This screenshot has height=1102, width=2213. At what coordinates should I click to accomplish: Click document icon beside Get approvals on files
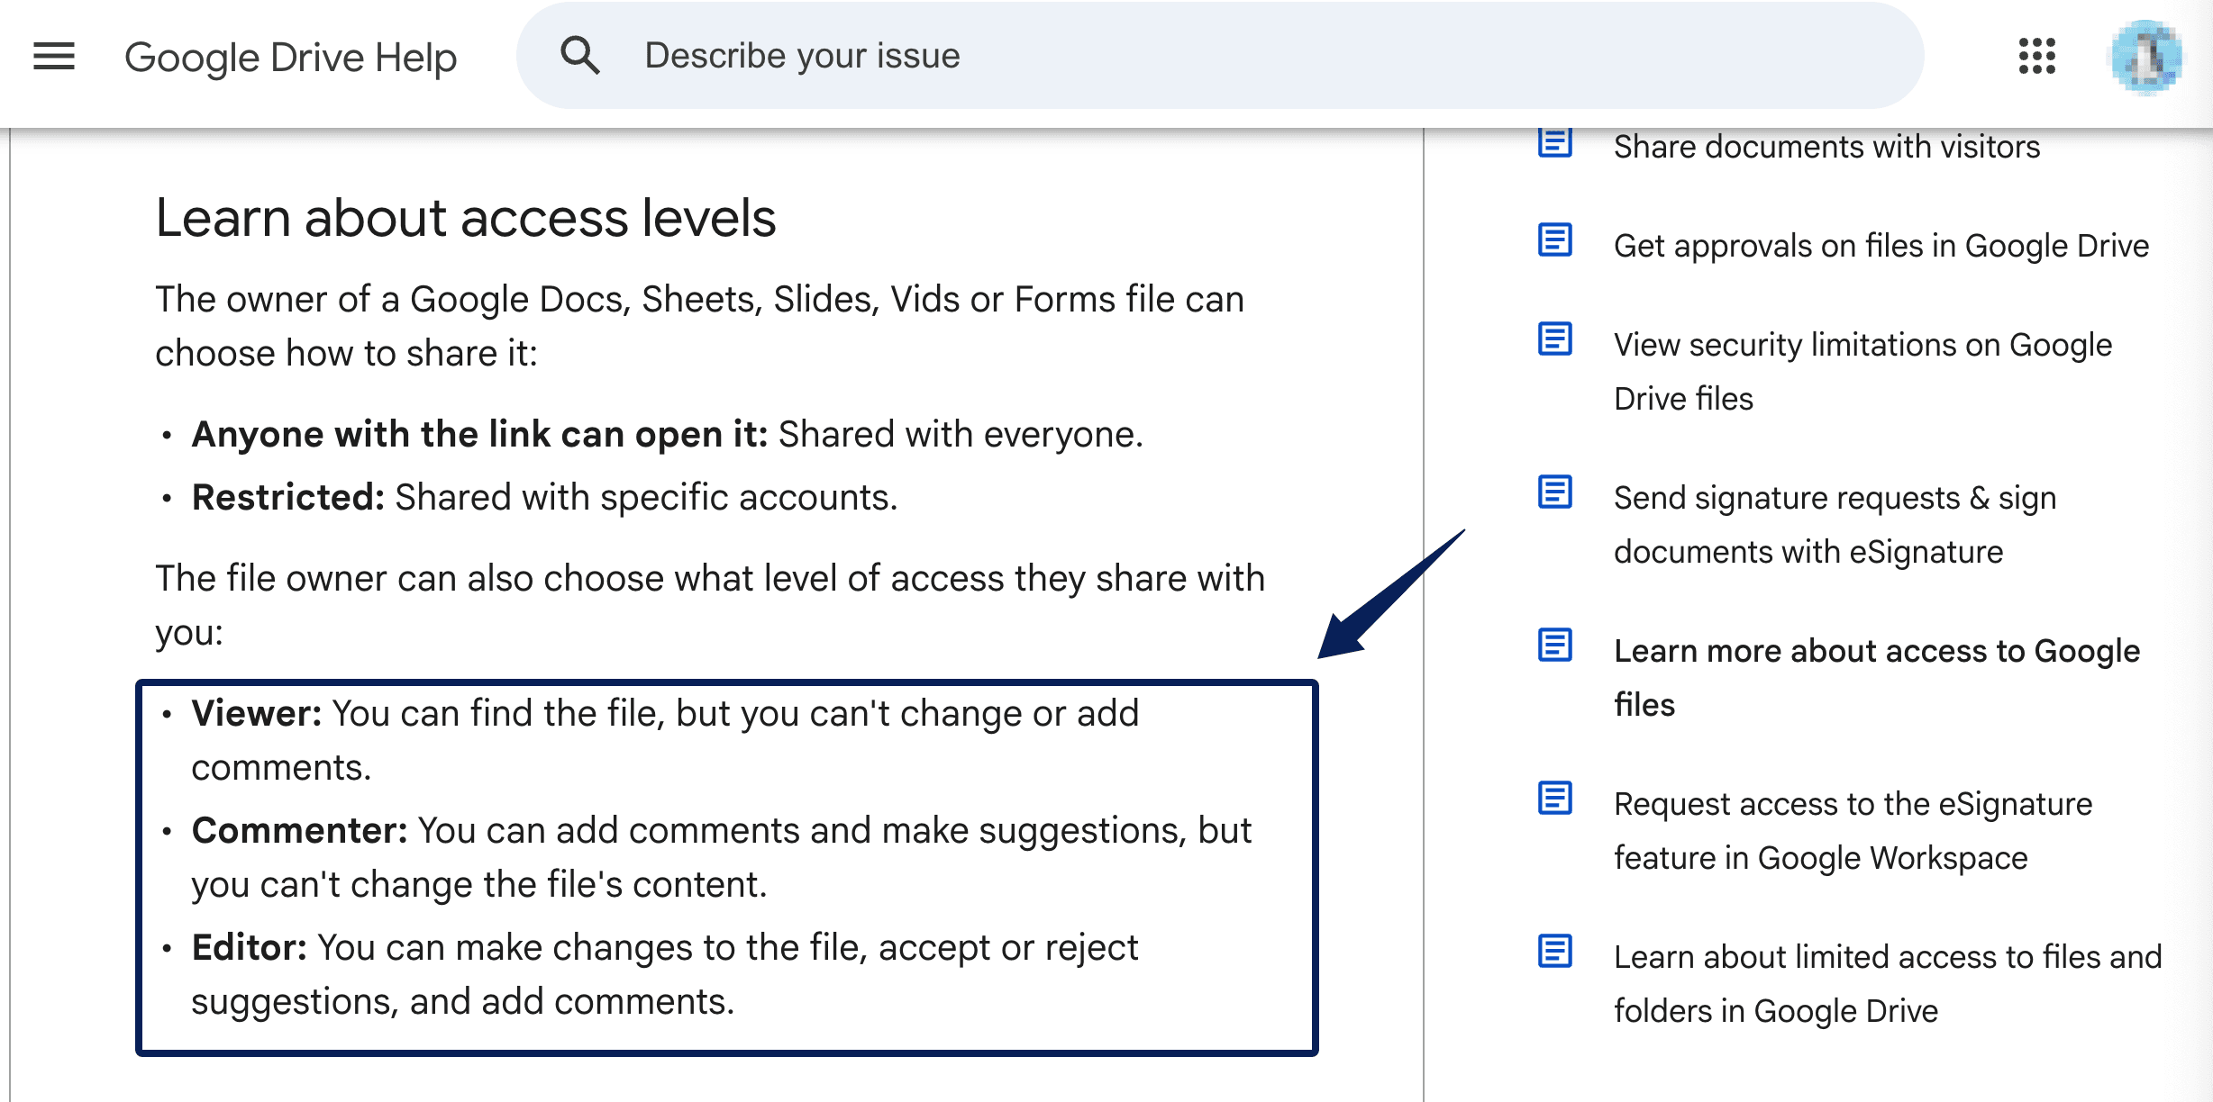pyautogui.click(x=1555, y=240)
